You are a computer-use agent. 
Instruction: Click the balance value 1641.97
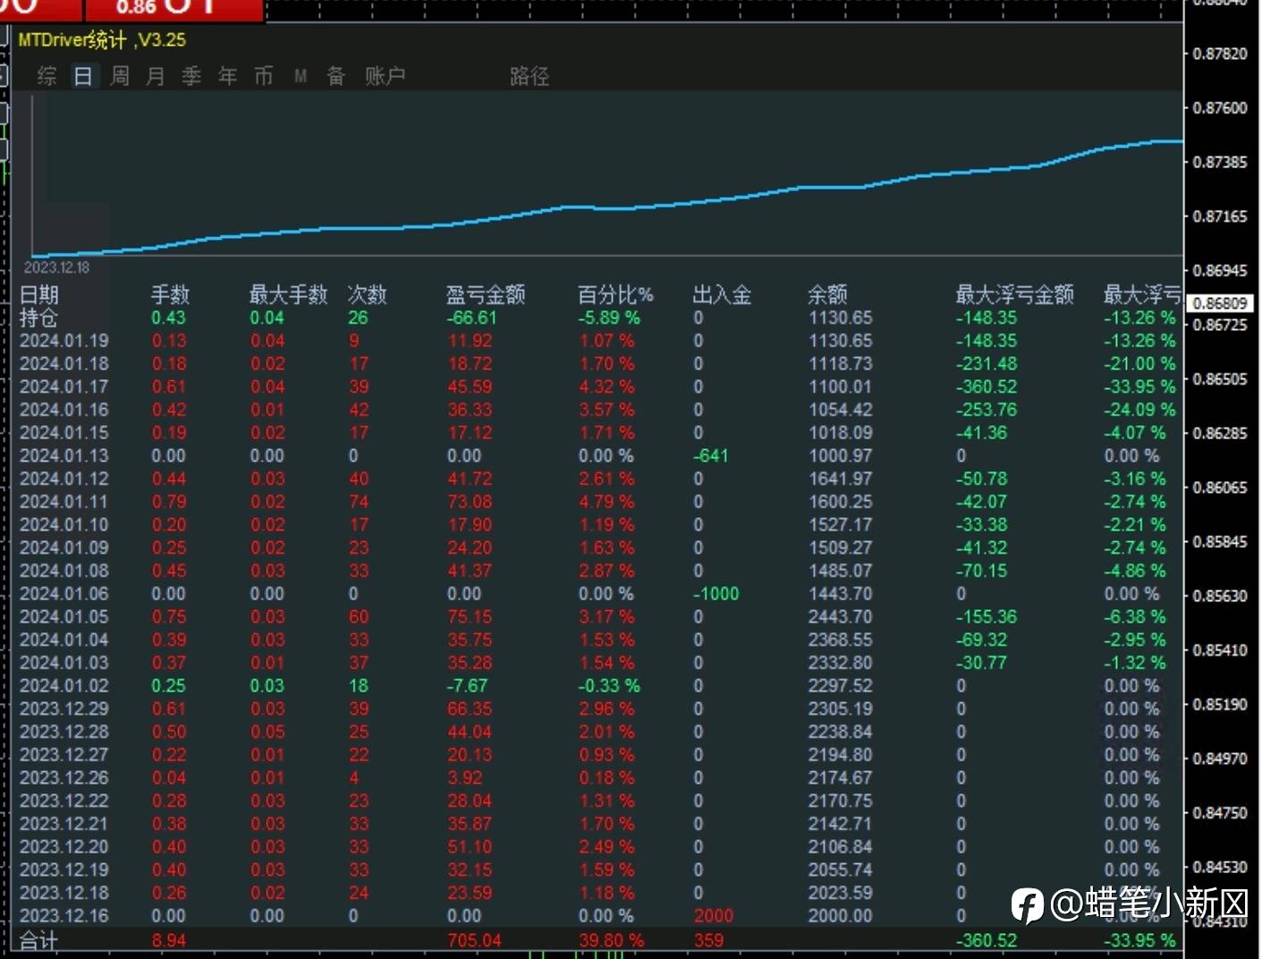pyautogui.click(x=840, y=479)
